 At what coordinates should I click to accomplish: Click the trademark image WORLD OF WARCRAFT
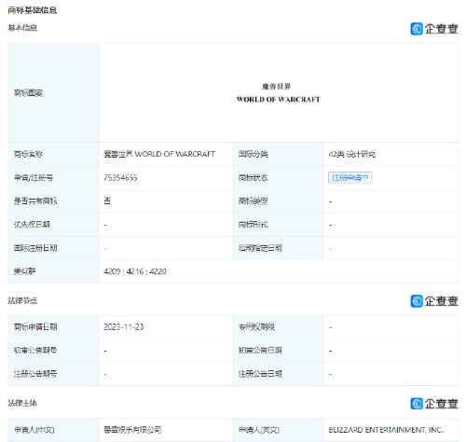[x=278, y=93]
